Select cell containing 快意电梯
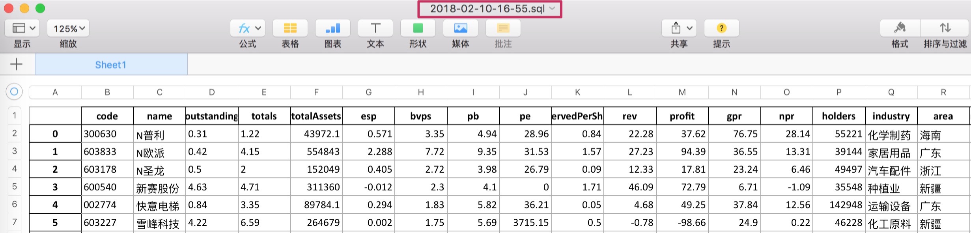This screenshot has height=233, width=971. pos(159,205)
